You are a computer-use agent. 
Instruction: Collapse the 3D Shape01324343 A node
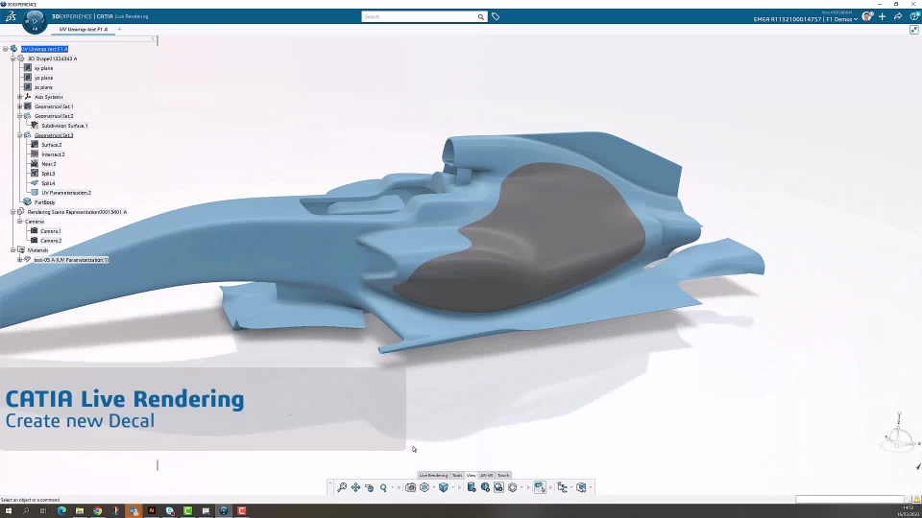pyautogui.click(x=12, y=59)
